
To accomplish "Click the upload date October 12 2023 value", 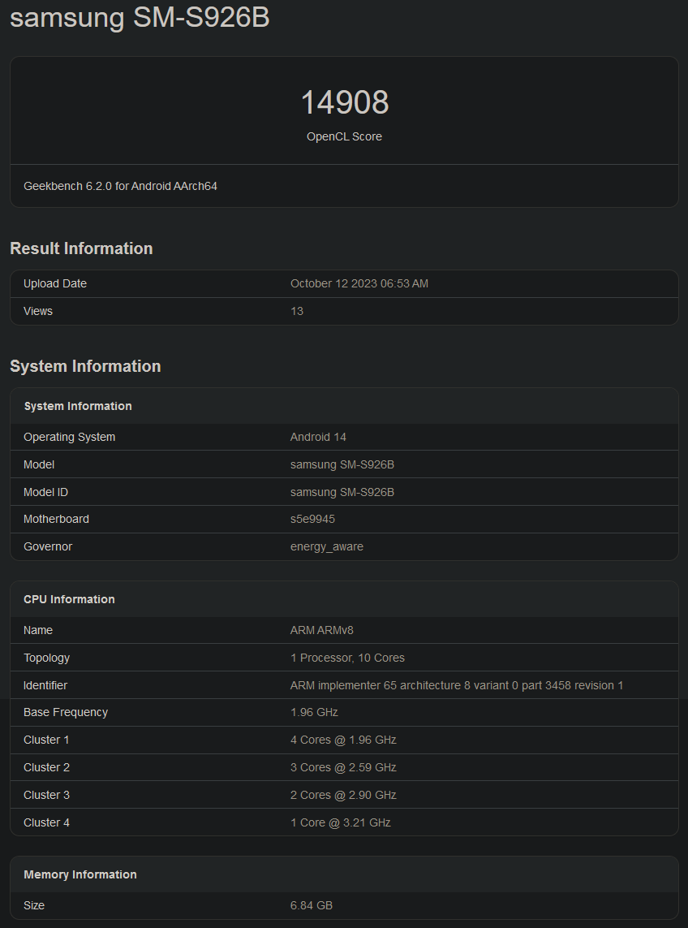I will tap(359, 283).
